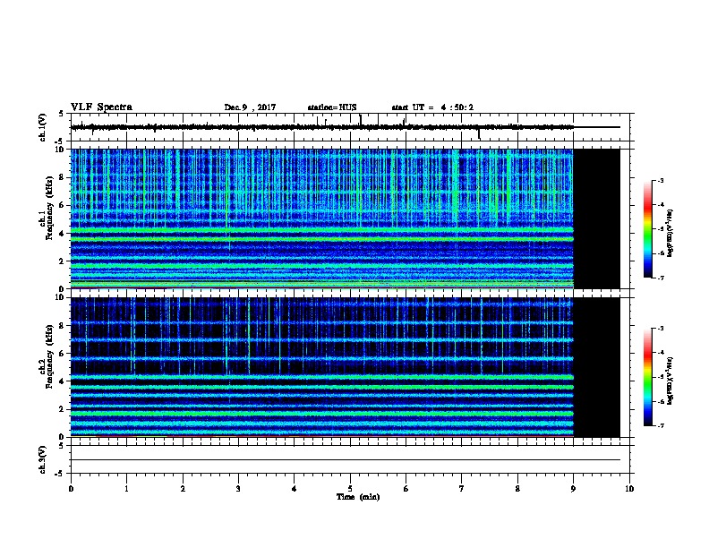Click the "VLF Spectra" plot title
The image size is (709, 548).
(x=101, y=107)
